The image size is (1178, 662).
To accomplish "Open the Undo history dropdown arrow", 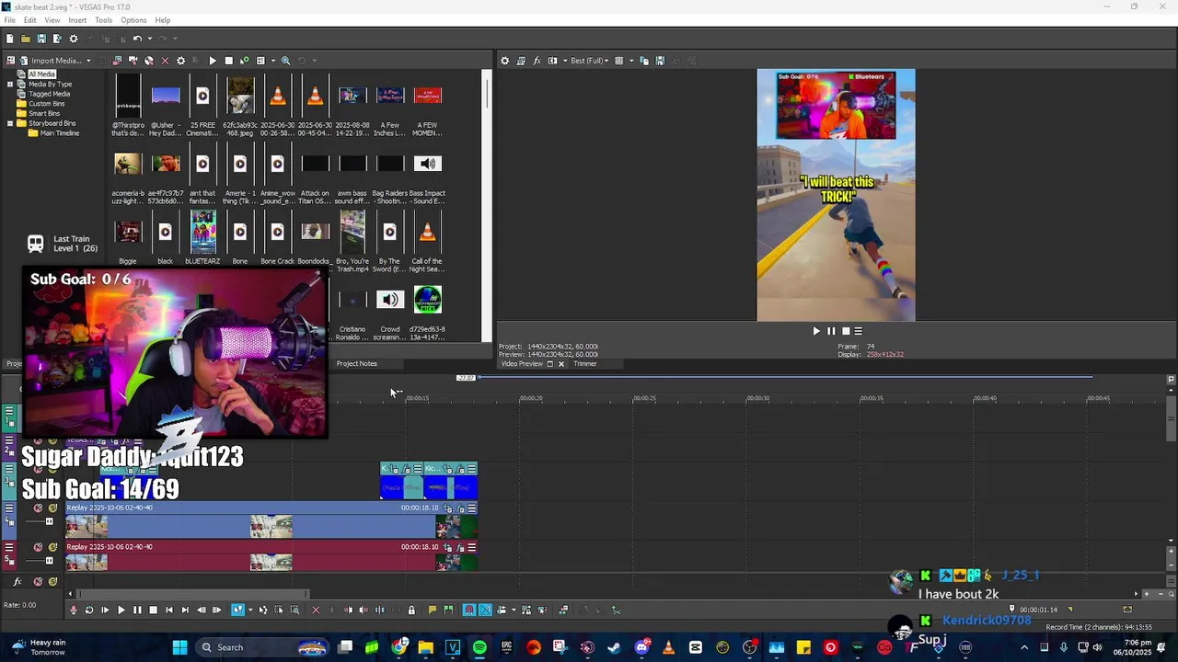I will pyautogui.click(x=148, y=39).
